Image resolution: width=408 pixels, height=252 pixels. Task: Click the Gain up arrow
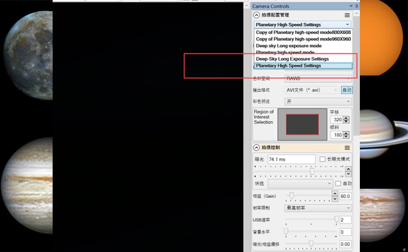pyautogui.click(x=335, y=194)
